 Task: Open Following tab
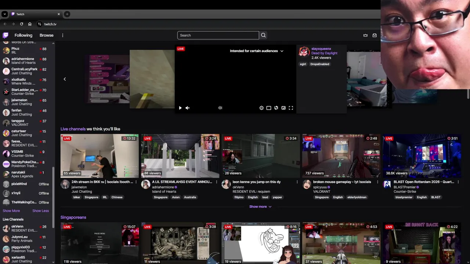click(x=23, y=35)
